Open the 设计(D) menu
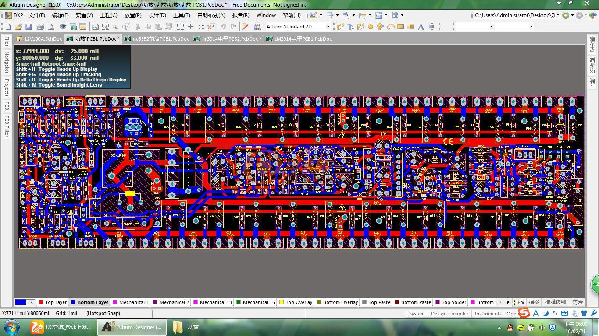The width and height of the screenshot is (599, 336). (157, 15)
